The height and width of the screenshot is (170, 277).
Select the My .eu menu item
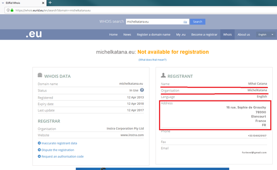click(181, 34)
